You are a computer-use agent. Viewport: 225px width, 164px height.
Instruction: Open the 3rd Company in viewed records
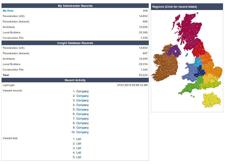(x=82, y=100)
